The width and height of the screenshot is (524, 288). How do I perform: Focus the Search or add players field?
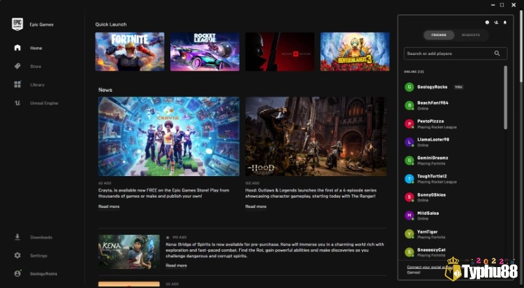(x=455, y=54)
